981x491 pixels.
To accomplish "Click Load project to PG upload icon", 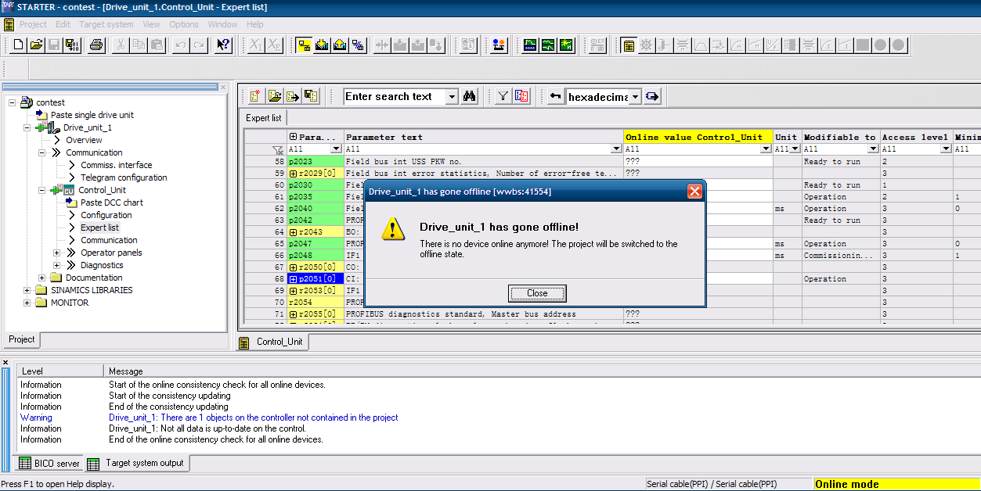I will click(x=339, y=45).
